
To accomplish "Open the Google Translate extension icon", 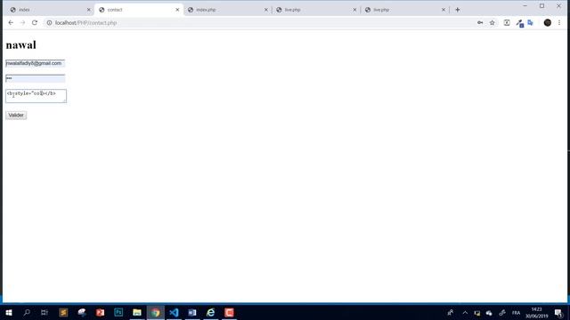I will (x=531, y=22).
